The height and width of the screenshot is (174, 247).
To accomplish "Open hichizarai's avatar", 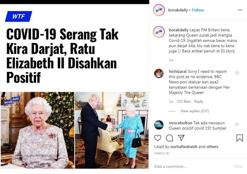I will click(x=159, y=73).
